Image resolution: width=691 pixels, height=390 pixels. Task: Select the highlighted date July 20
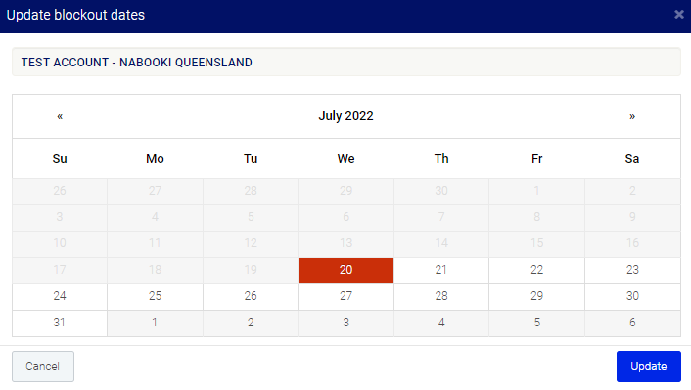point(345,271)
